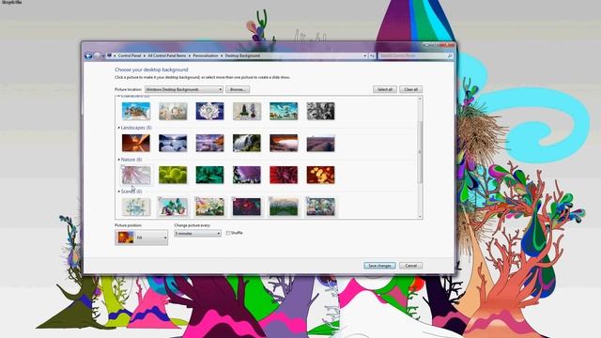Viewport: 601px width, 338px height.
Task: Go to the Control Panel breadcrumb
Action: [x=130, y=55]
